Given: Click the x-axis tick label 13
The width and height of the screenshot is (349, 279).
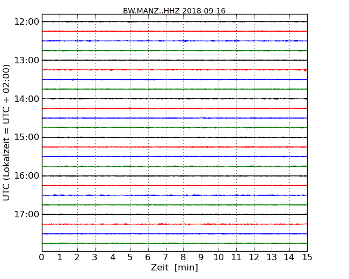Looking at the screenshot, I should point(272,258).
